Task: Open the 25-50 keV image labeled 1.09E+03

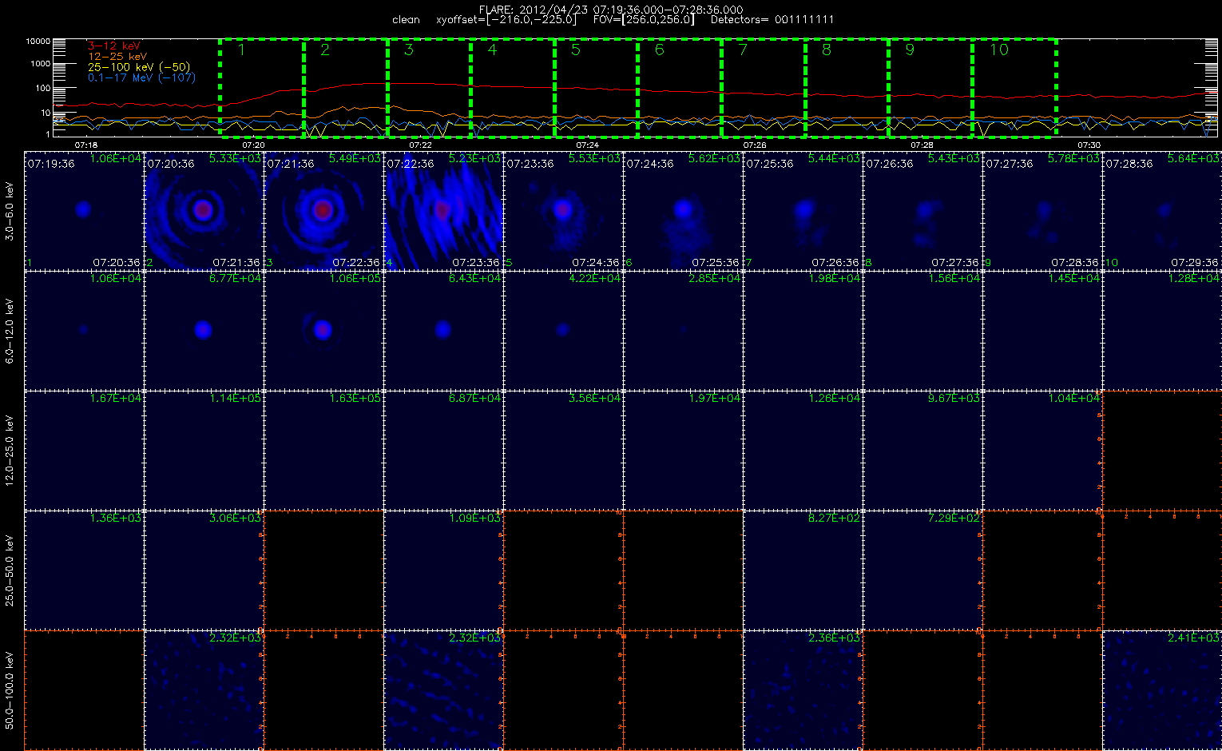Action: (x=443, y=570)
